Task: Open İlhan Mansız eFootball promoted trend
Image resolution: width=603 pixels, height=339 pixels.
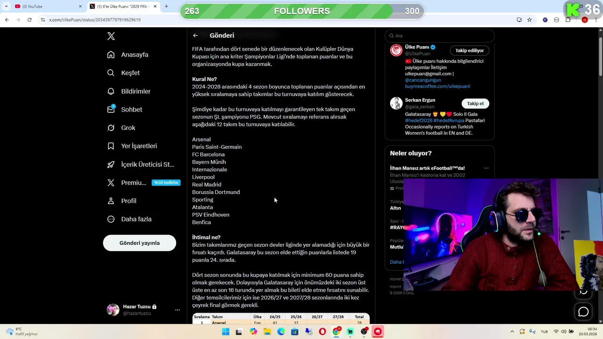Action: pos(427,168)
